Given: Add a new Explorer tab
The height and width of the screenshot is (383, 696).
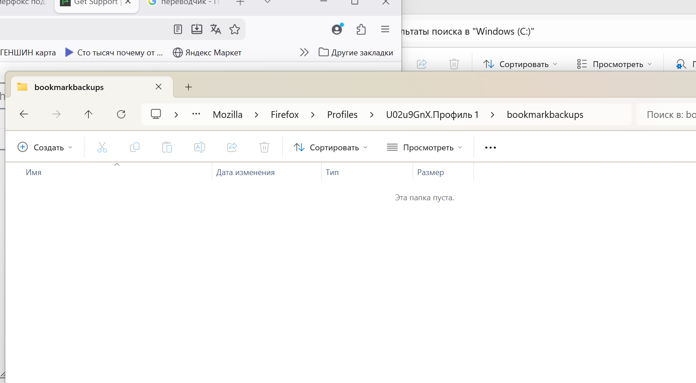Looking at the screenshot, I should 189,87.
